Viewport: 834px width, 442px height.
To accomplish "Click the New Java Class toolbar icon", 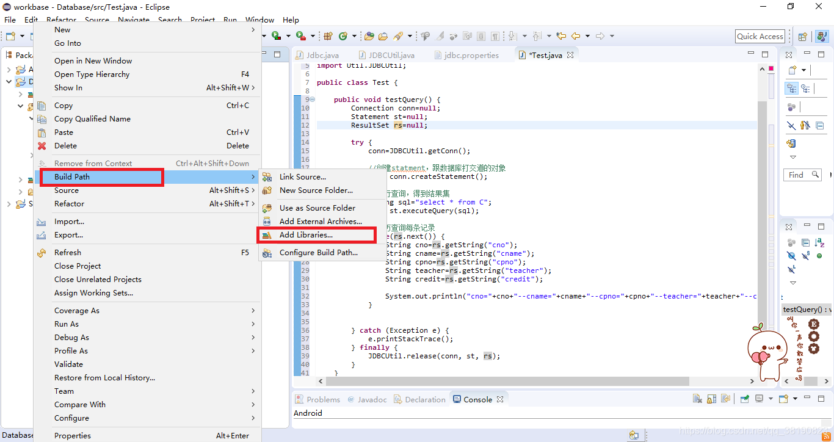I will 343,36.
